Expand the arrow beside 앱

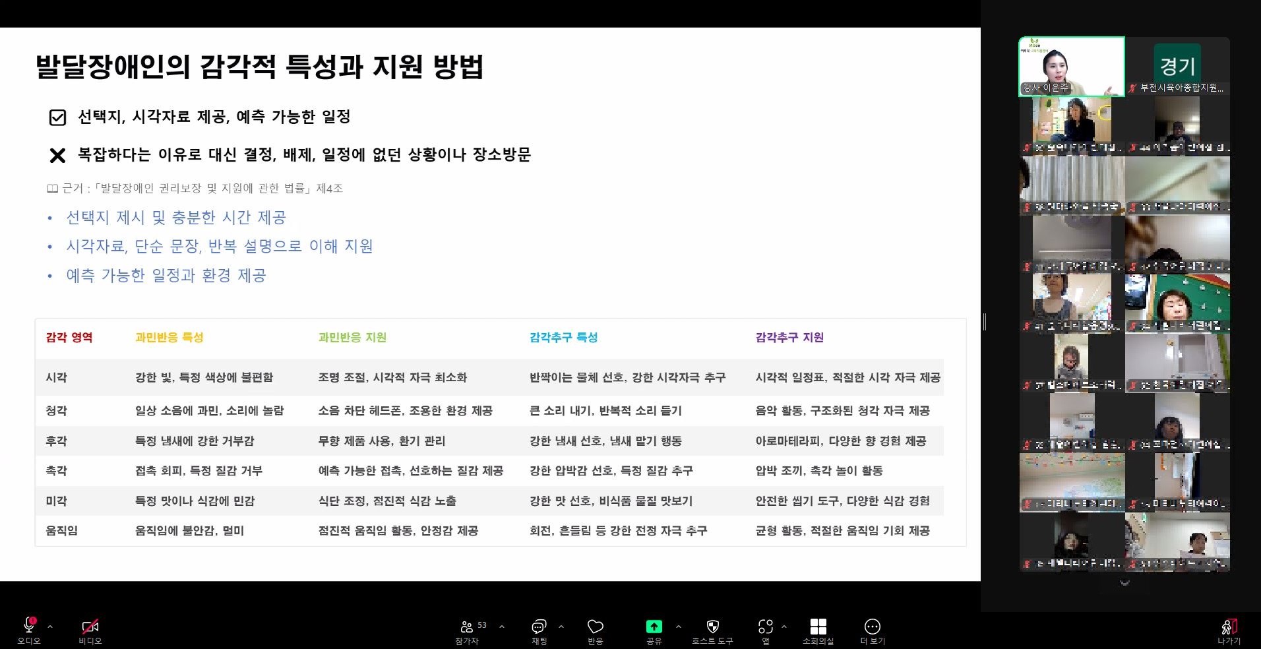(784, 627)
